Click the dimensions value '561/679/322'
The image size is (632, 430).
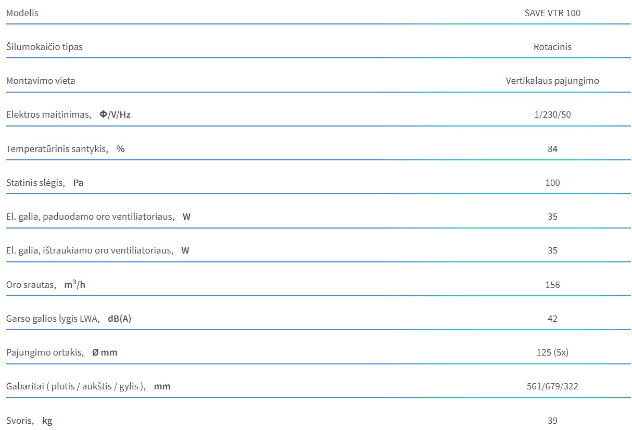(x=552, y=386)
